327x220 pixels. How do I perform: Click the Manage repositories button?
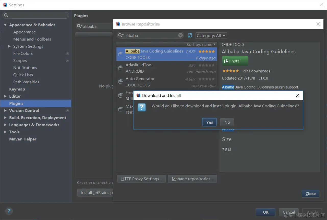coord(192,179)
